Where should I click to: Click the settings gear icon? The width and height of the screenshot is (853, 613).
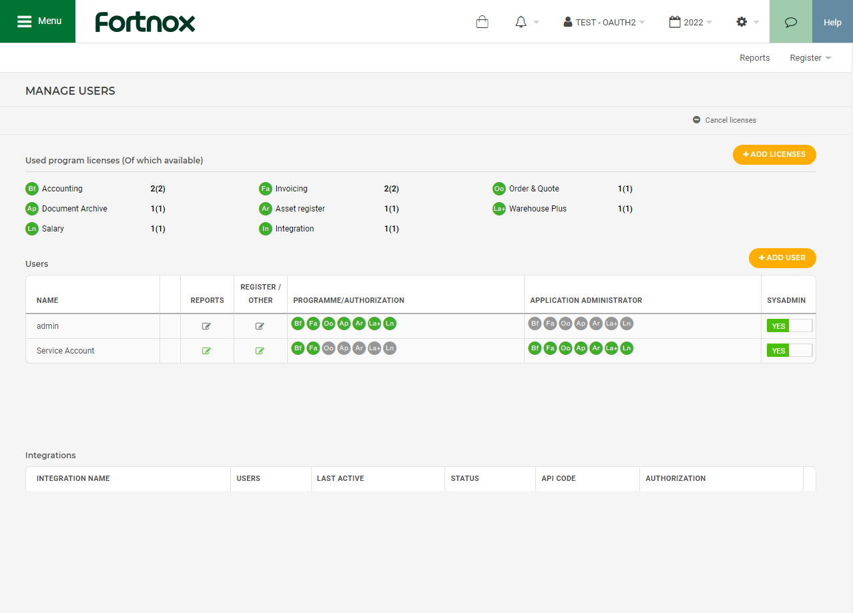pos(742,22)
